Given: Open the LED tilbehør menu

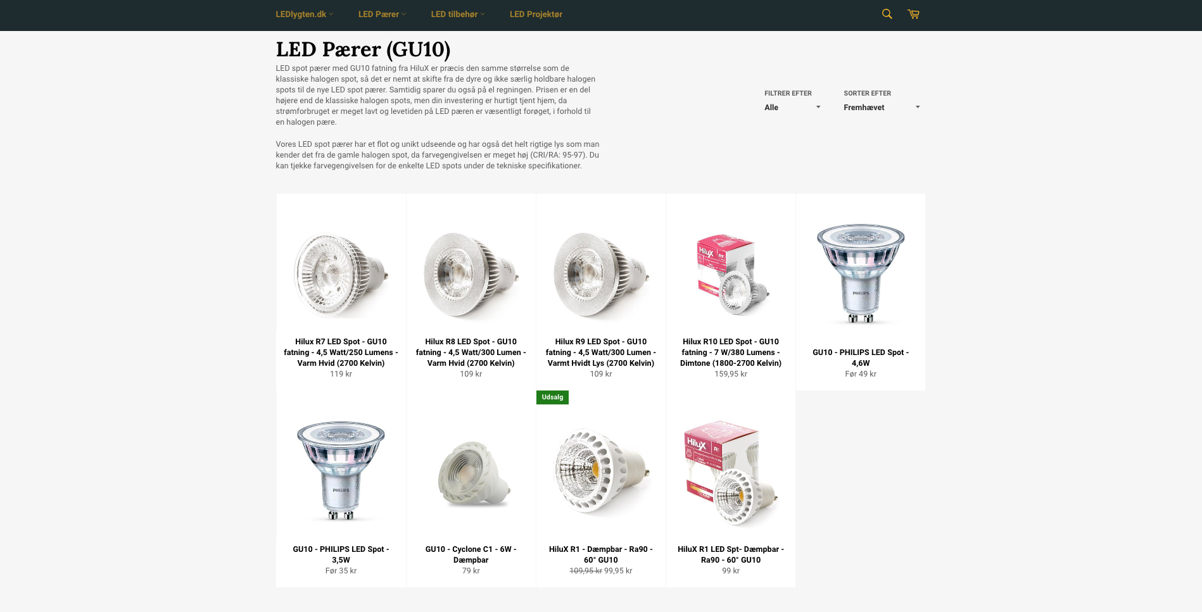Looking at the screenshot, I should tap(458, 14).
